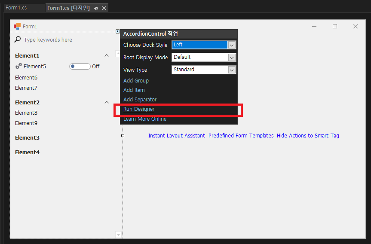Toggle the Element5 Off switch

(80, 67)
